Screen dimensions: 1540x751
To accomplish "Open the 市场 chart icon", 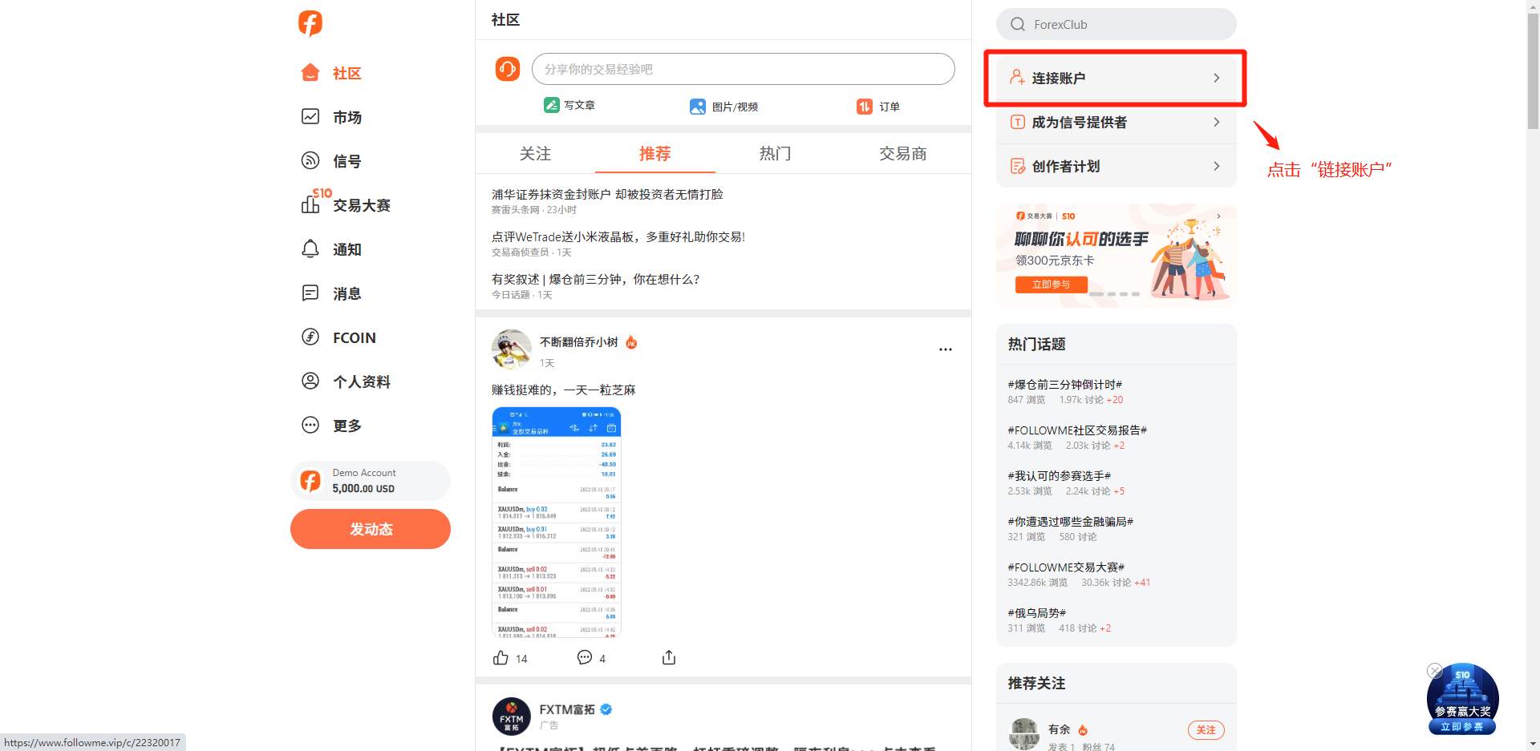I will (310, 117).
